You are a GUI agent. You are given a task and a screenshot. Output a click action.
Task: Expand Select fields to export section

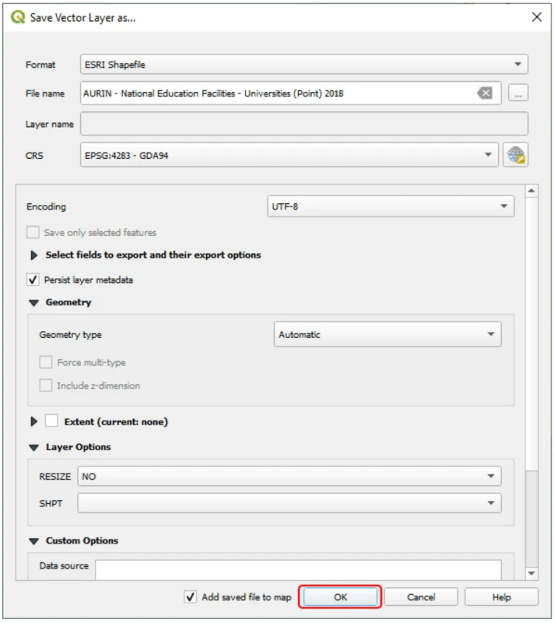pyautogui.click(x=34, y=255)
